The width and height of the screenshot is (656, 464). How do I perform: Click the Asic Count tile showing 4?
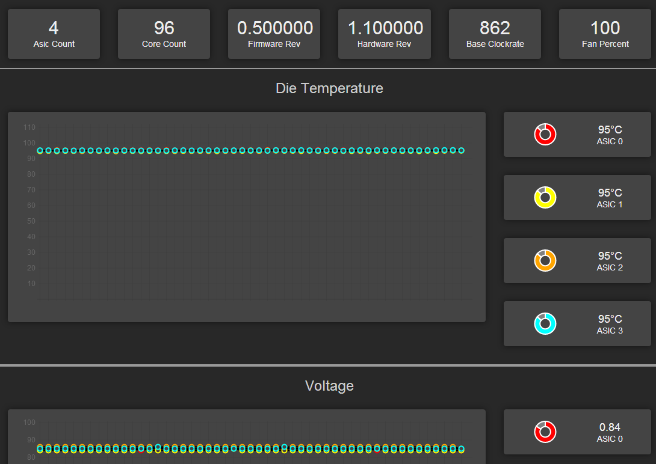(x=54, y=34)
